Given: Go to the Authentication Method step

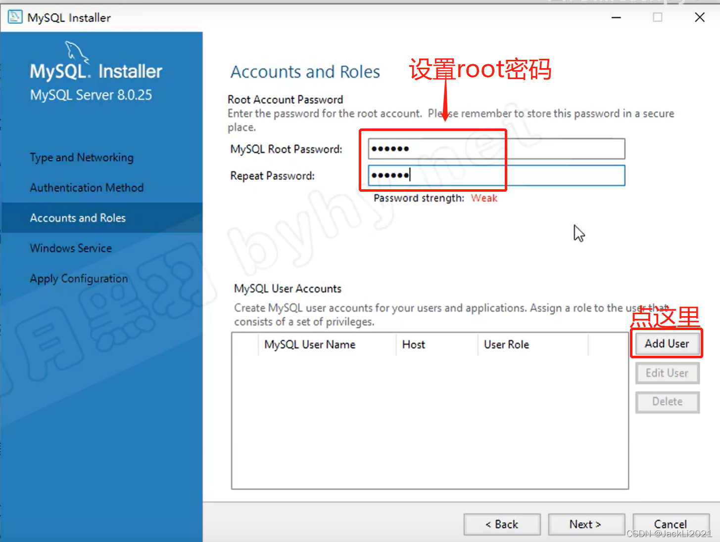Looking at the screenshot, I should click(87, 188).
